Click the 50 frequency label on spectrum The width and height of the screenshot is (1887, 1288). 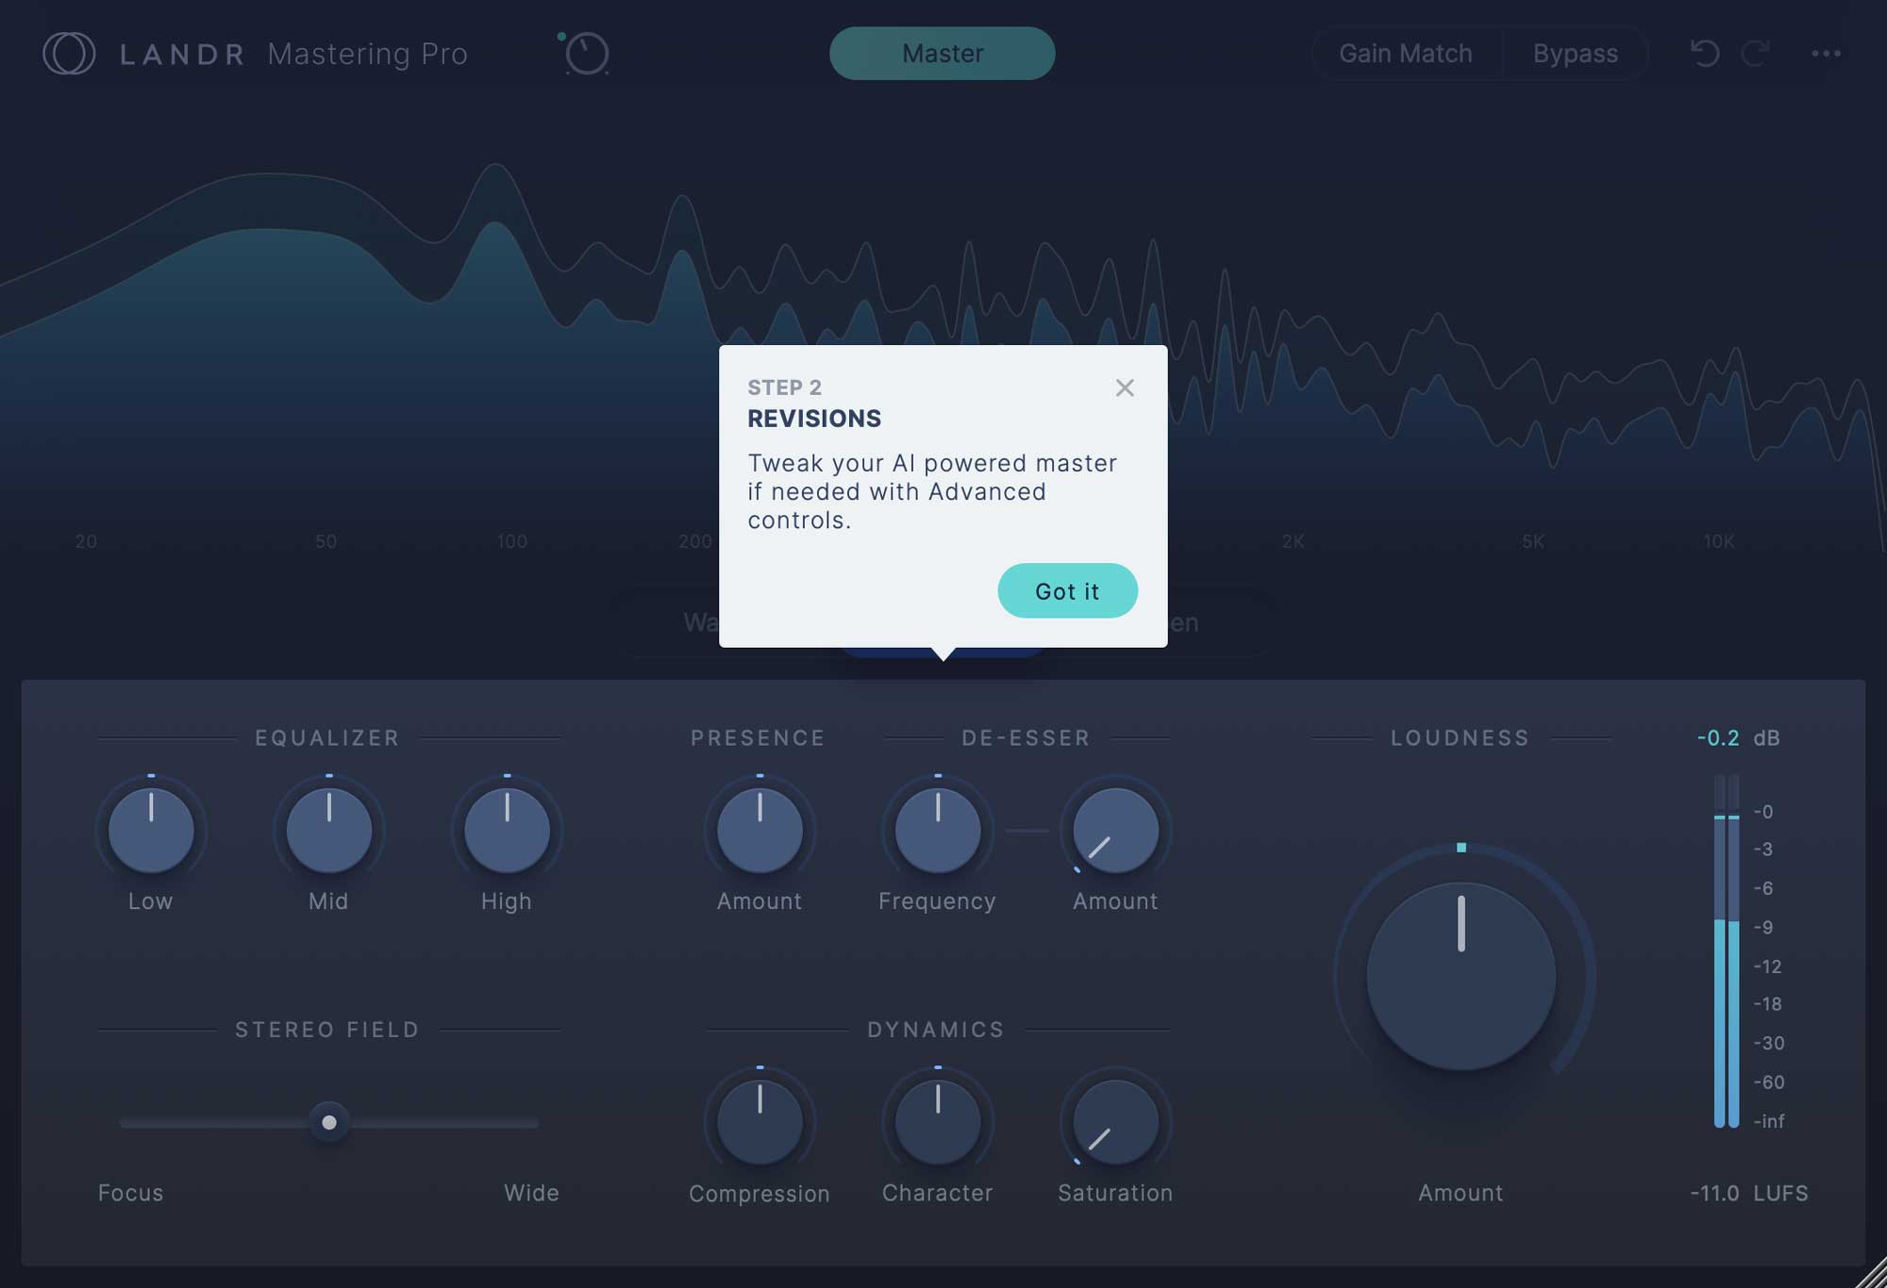[x=326, y=541]
